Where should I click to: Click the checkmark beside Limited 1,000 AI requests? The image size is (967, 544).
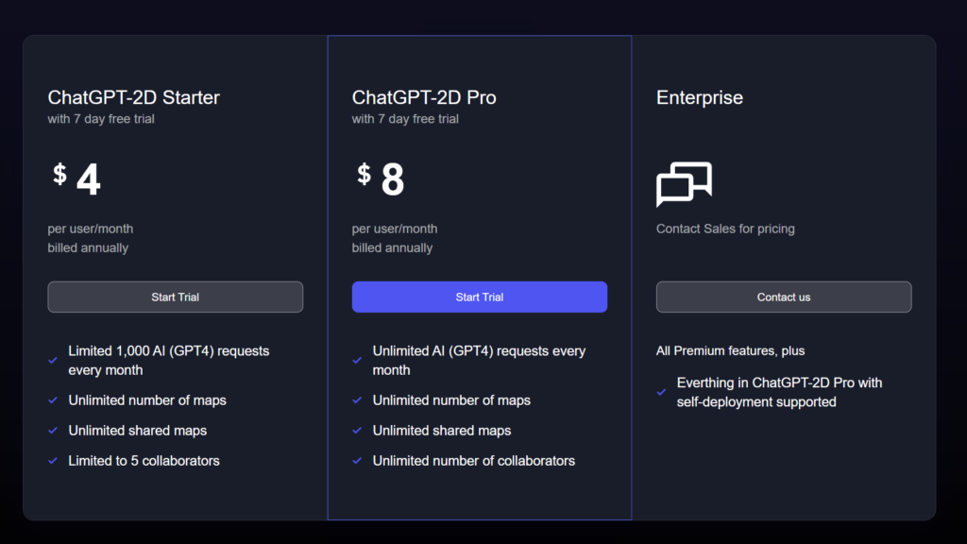53,360
